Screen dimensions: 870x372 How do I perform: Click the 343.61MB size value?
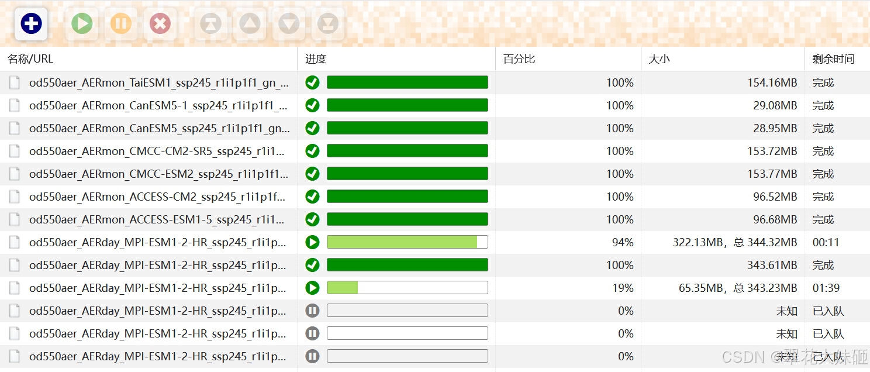[x=772, y=266]
